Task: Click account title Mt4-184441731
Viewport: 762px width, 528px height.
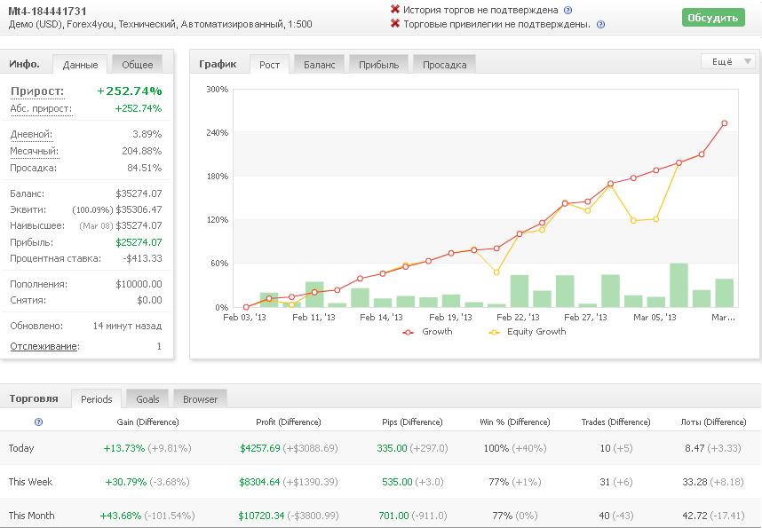Action: [47, 11]
